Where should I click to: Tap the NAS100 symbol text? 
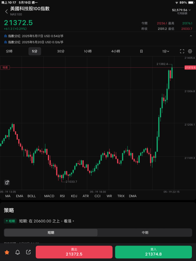point(16,14)
